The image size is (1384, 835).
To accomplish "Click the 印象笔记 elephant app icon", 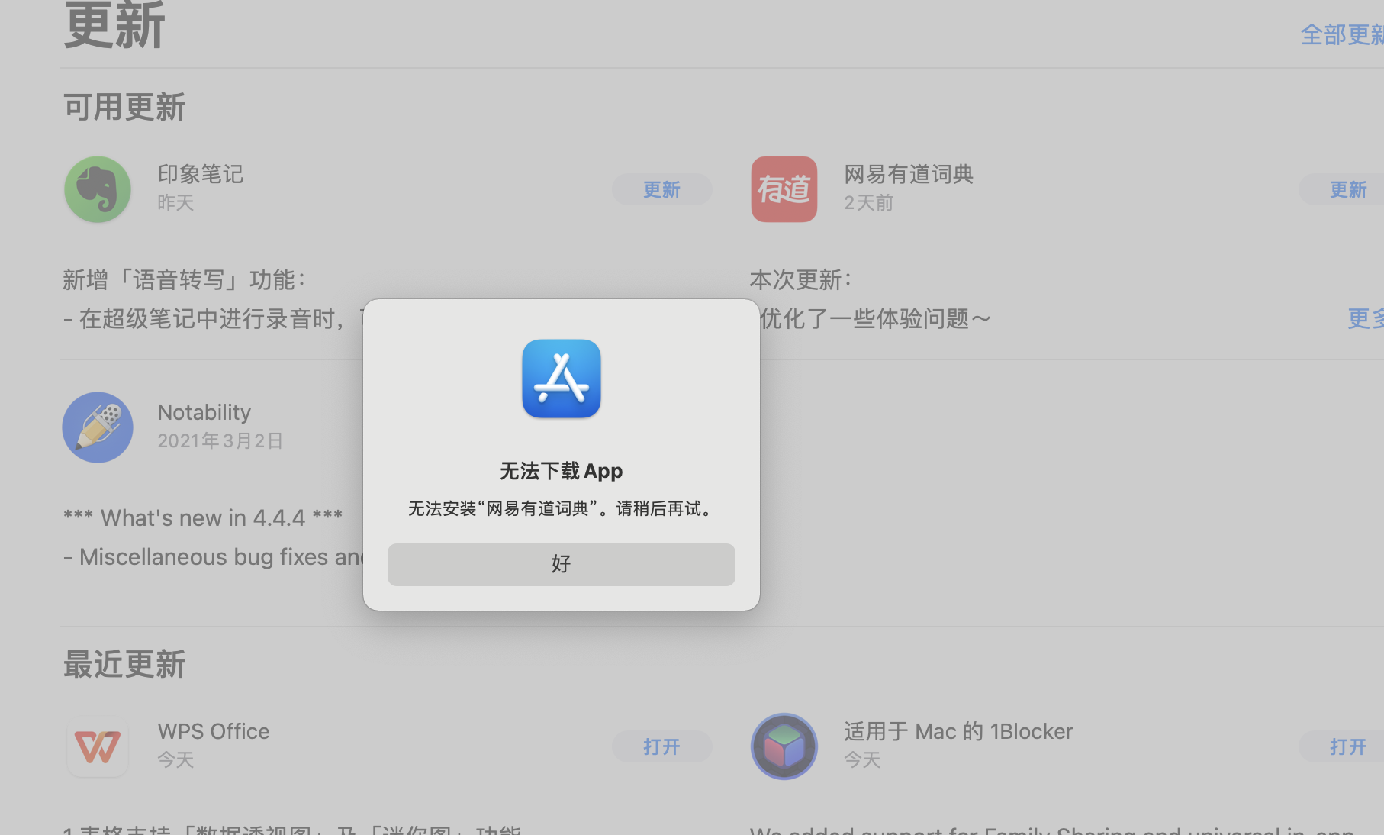I will 98,189.
